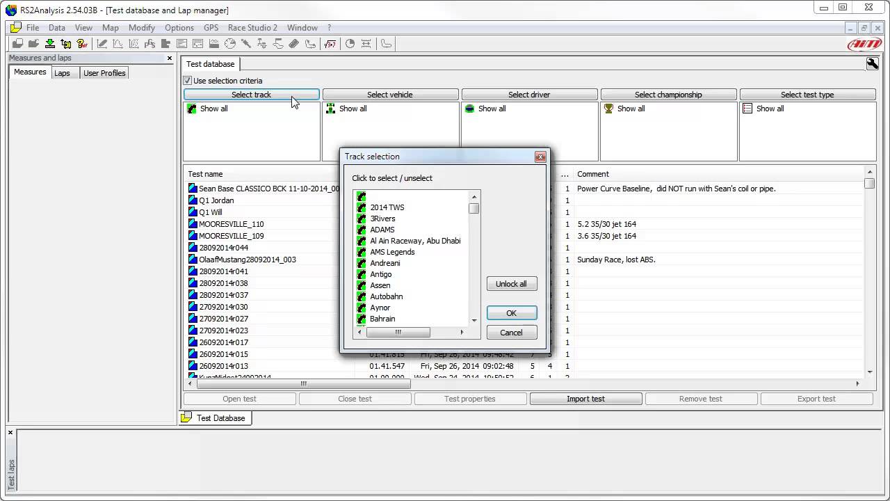Select the Andreani track
The width and height of the screenshot is (890, 501).
click(385, 263)
